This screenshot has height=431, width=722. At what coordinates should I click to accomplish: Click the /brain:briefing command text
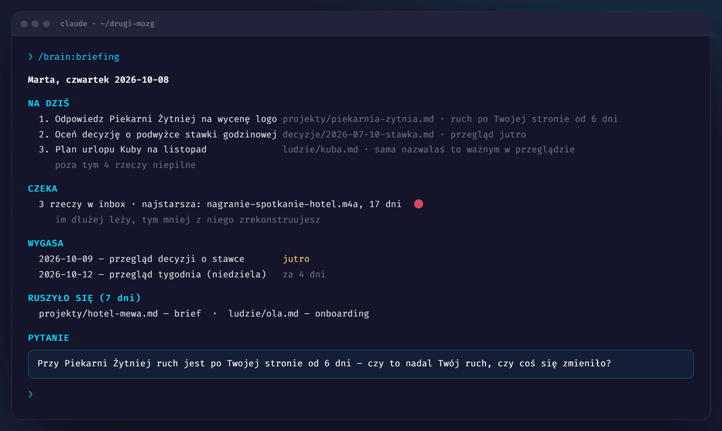pos(79,57)
